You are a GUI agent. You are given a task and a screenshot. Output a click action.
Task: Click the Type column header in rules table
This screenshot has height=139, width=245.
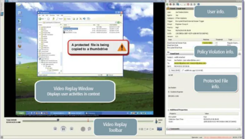[230, 40]
